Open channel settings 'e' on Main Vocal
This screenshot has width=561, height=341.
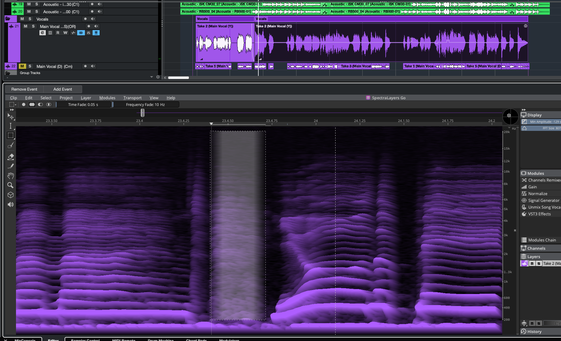pos(42,33)
